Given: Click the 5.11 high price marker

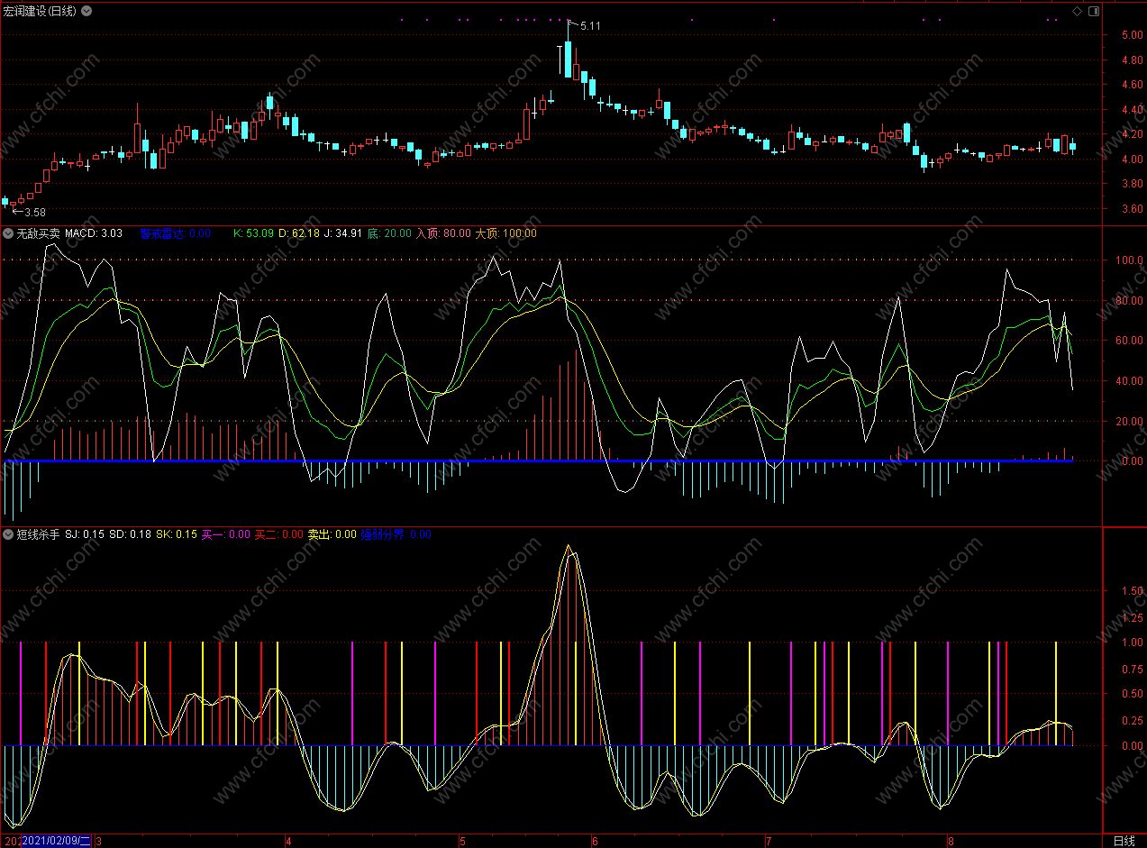Looking at the screenshot, I should click(x=589, y=26).
